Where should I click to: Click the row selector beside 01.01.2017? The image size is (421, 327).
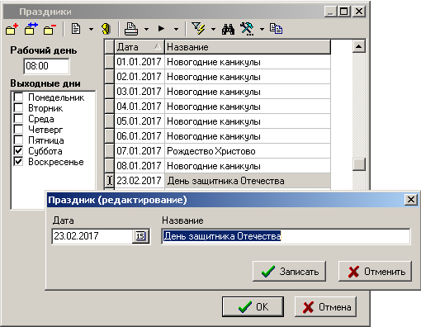point(110,62)
